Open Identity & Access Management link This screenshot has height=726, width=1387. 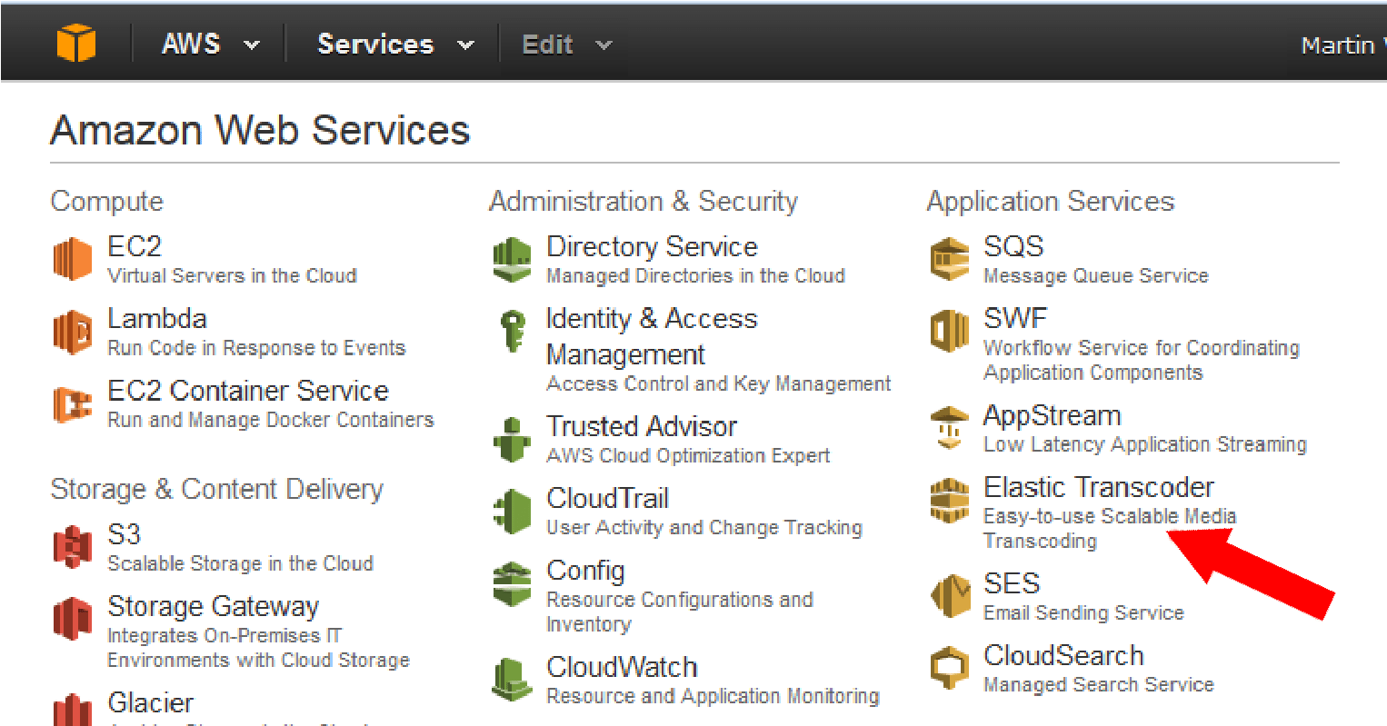click(x=652, y=336)
